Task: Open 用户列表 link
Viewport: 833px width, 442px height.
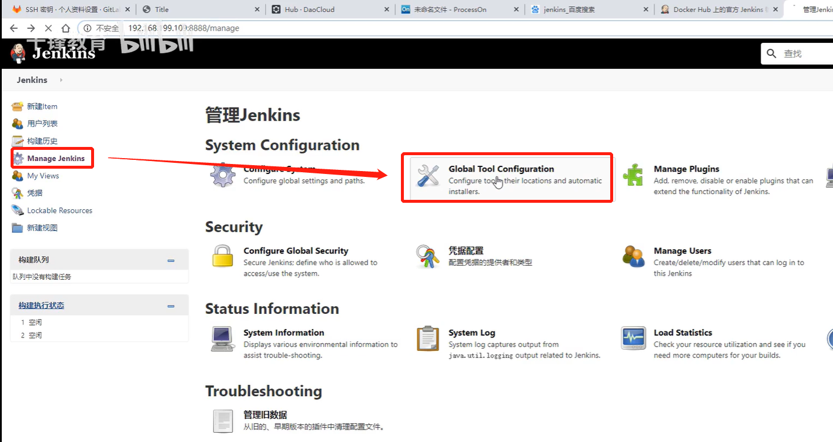Action: (42, 123)
